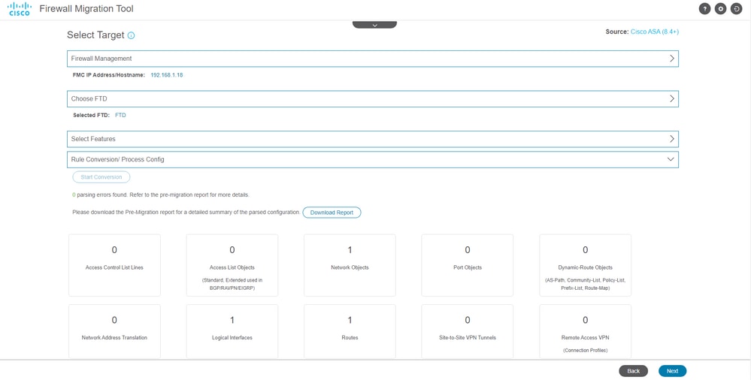Click the Pre-Migration report summary sentence

click(186, 212)
